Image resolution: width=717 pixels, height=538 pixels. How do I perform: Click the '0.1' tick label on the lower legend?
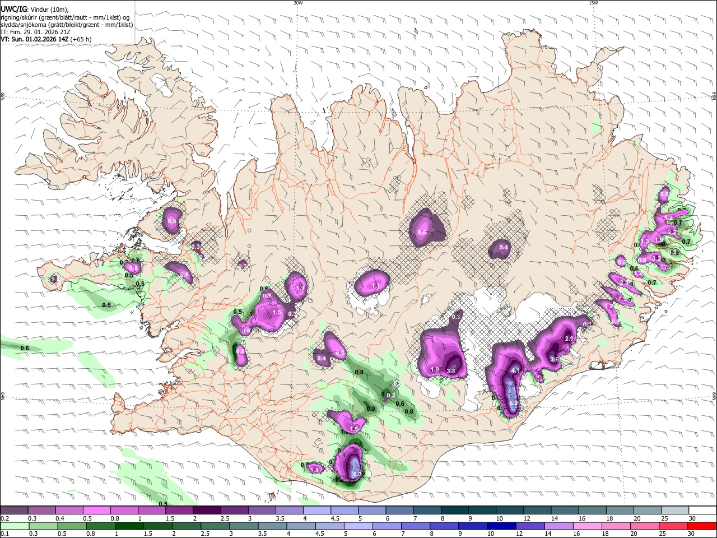[x=5, y=534]
